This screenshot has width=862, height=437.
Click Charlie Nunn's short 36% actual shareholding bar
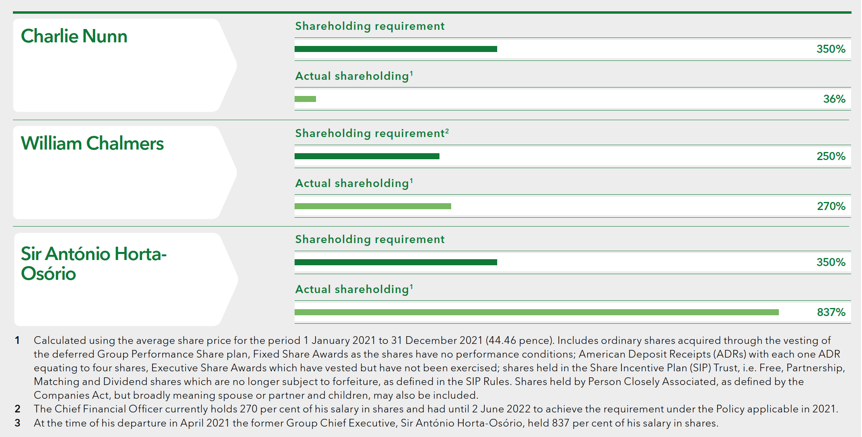[x=305, y=99]
